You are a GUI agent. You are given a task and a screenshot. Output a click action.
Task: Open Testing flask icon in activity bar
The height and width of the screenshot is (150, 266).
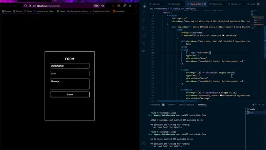(x=144, y=43)
